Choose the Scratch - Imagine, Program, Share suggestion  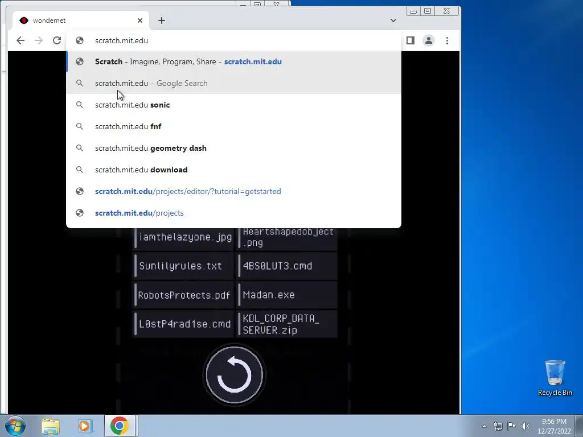233,61
